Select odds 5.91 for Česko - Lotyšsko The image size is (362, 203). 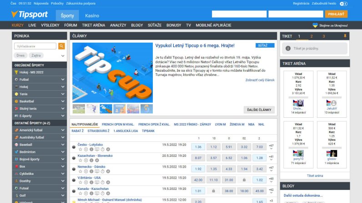point(229,147)
